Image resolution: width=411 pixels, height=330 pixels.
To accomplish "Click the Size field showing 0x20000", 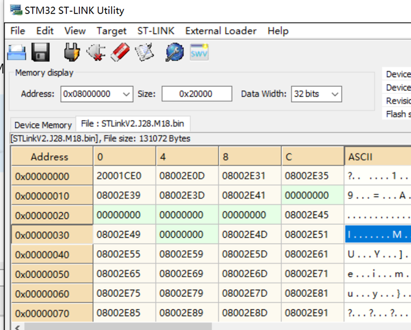I will click(x=197, y=94).
